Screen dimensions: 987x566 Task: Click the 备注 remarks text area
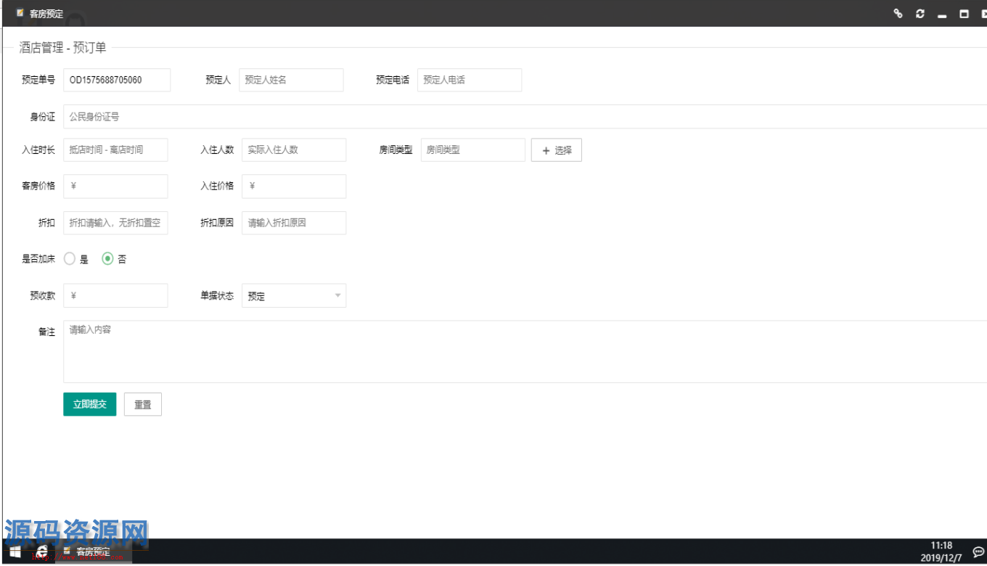point(523,352)
